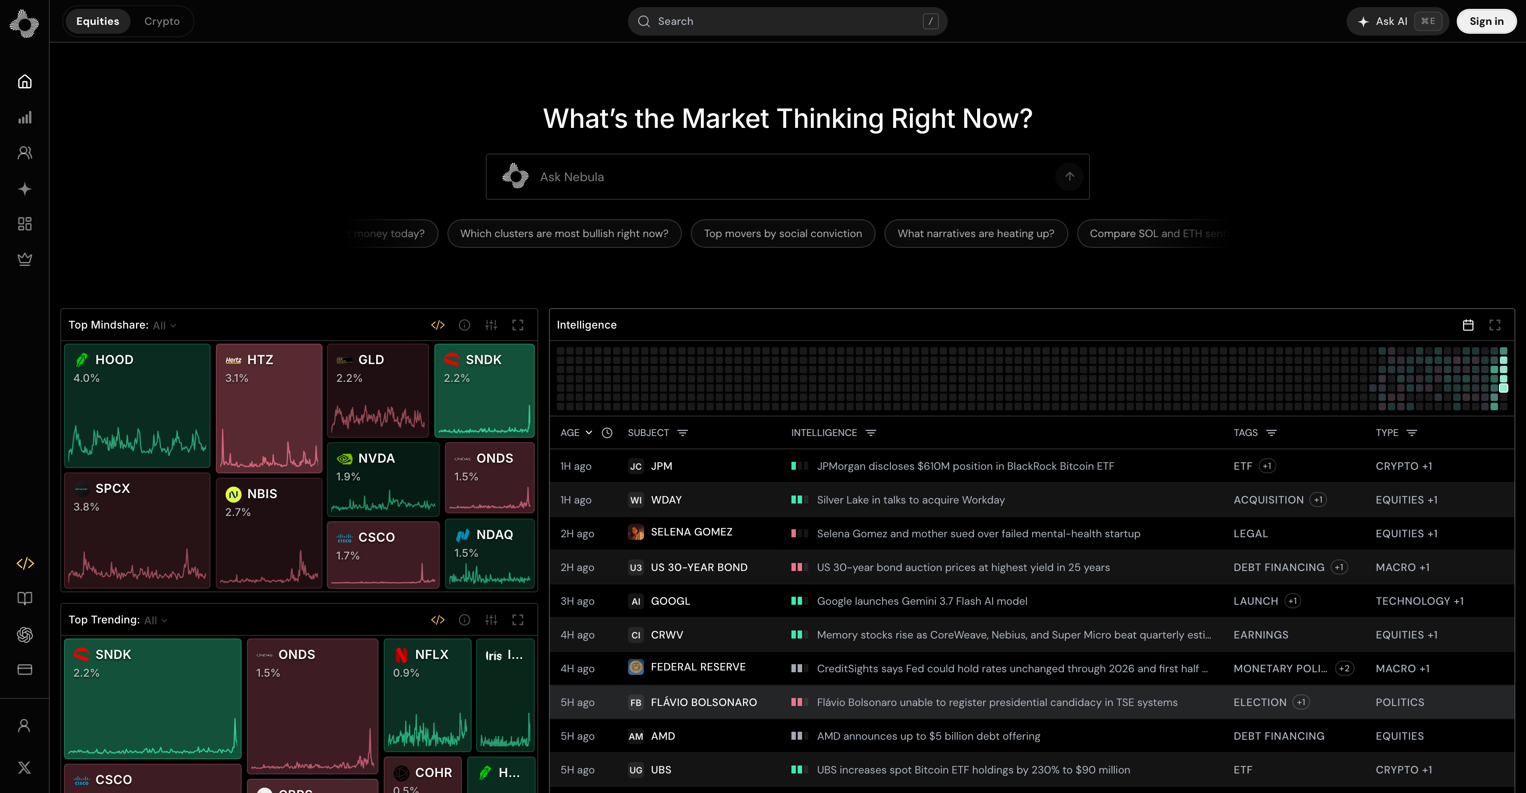This screenshot has width=1526, height=793.
Task: Open the HOOD tile in Top Mindshare
Action: [x=137, y=406]
